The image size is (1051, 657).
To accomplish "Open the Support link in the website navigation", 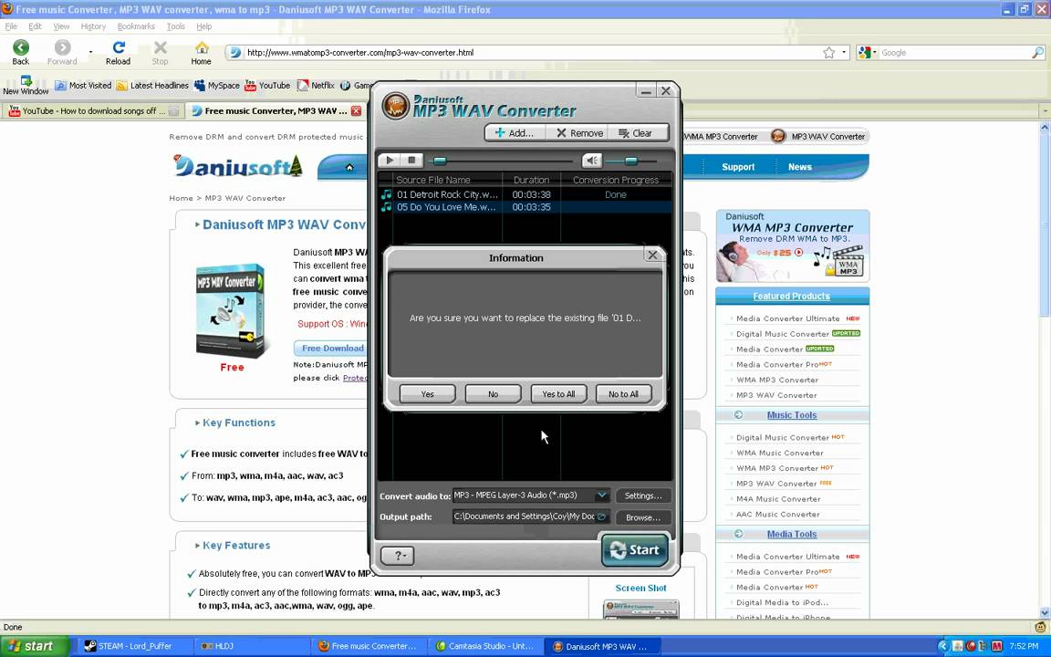I will coord(738,167).
